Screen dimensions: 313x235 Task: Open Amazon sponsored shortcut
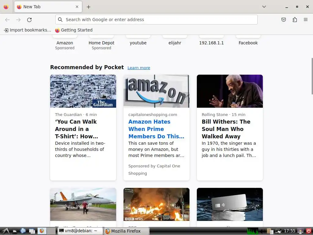click(65, 43)
